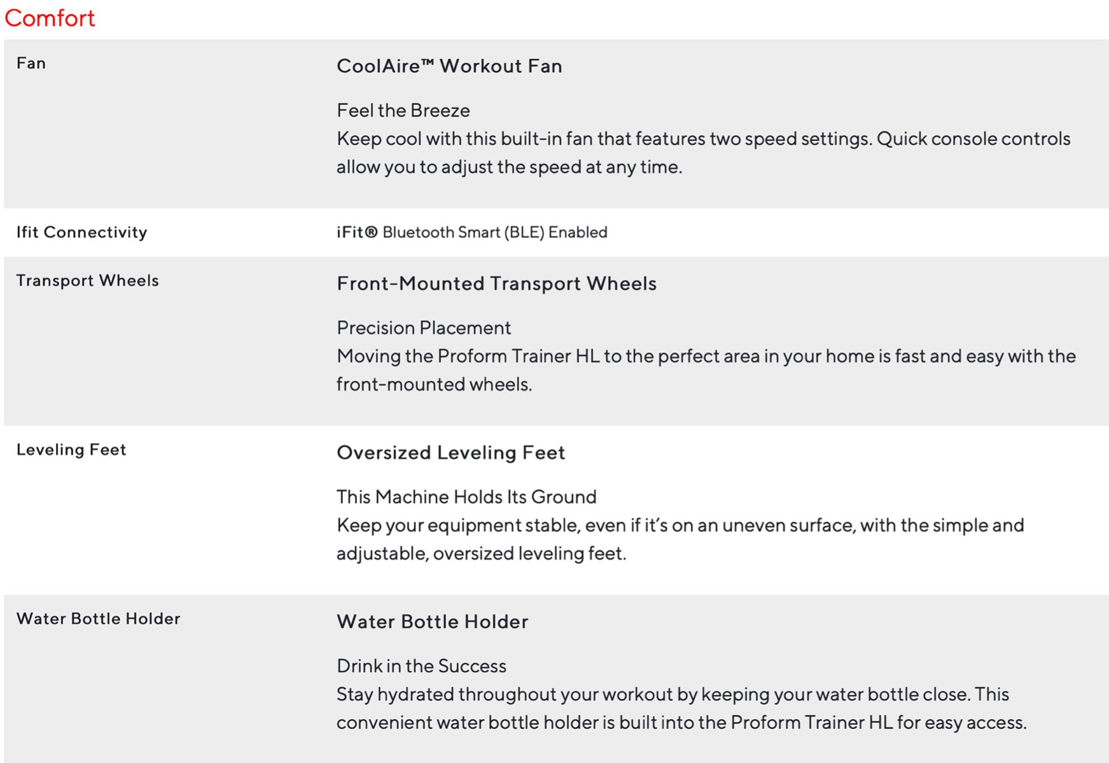Screen dimensions: 1109x763
Task: Click the CoolAire Workout Fan title
Action: 449,66
